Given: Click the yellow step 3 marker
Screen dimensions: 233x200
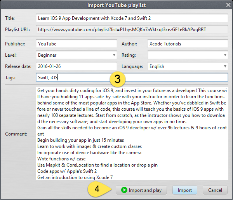Looking at the screenshot, I should point(118,79).
